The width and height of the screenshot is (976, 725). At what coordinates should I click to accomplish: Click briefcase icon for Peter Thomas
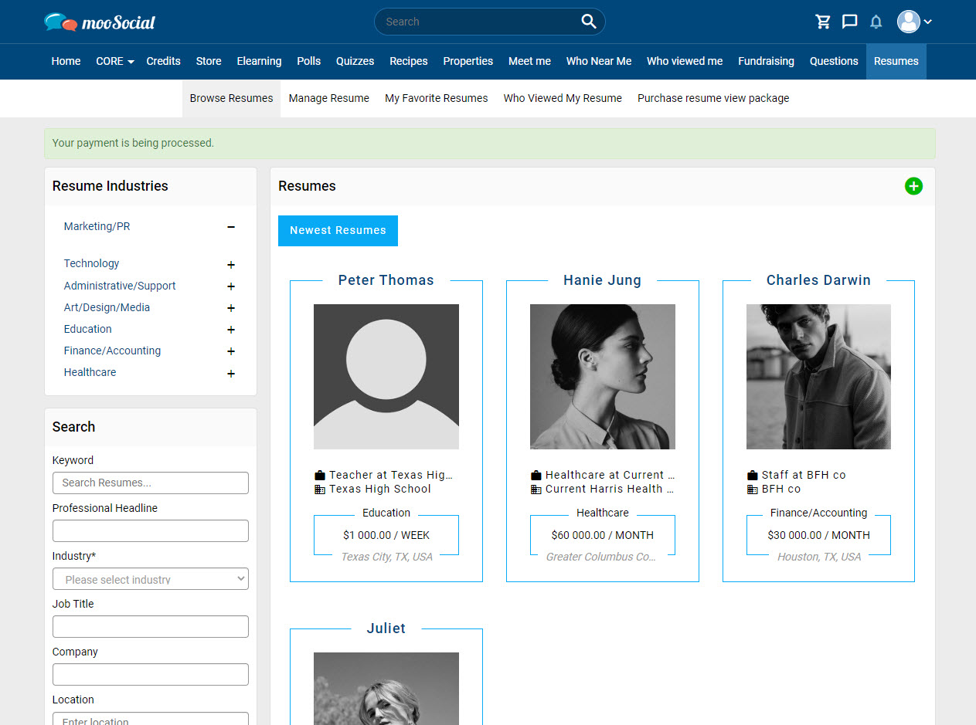point(320,475)
